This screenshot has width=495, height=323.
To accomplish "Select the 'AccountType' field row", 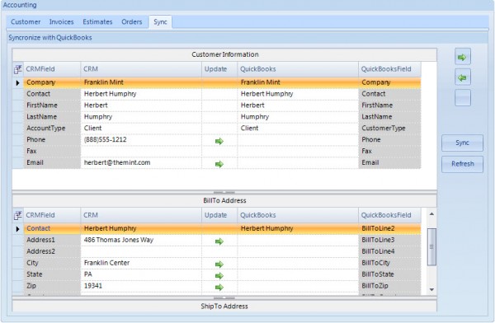I will pyautogui.click(x=52, y=129).
